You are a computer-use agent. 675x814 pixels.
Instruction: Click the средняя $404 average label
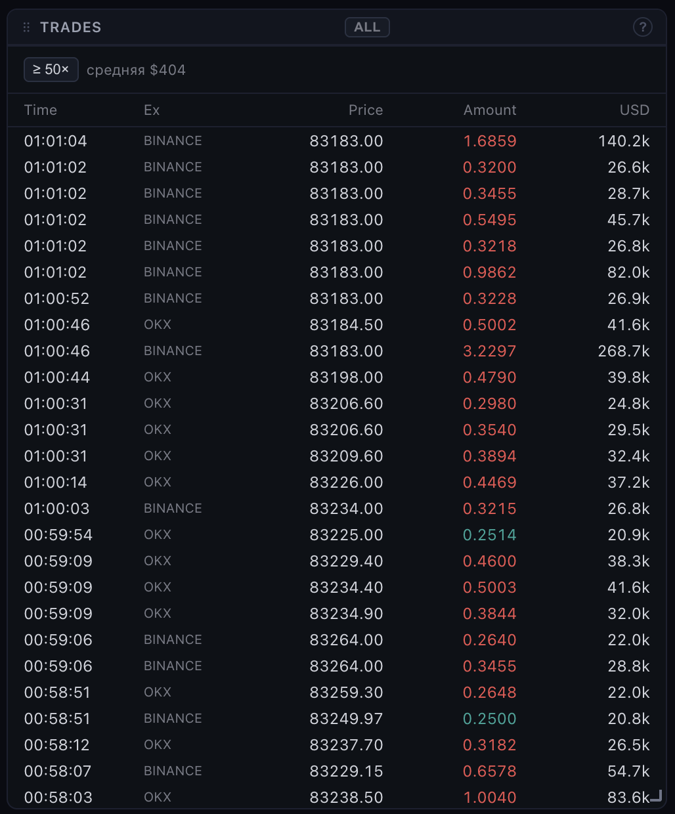tap(136, 70)
